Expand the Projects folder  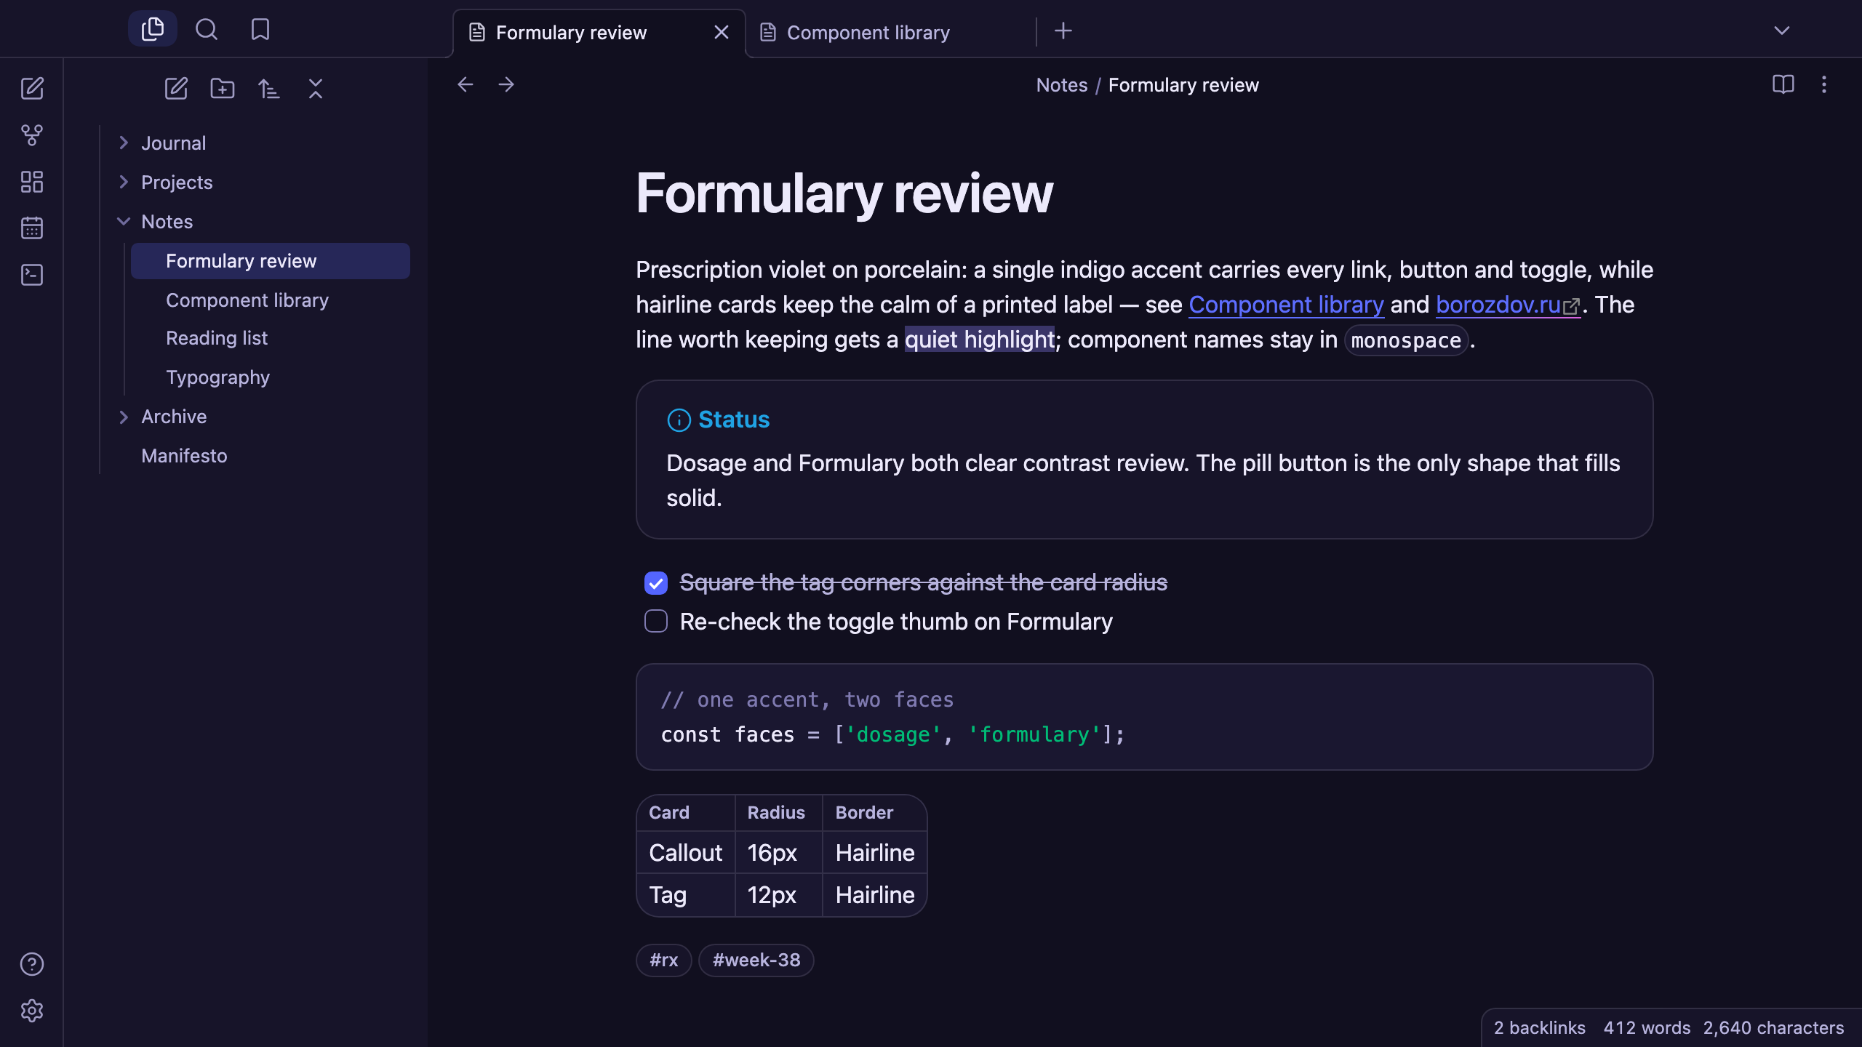point(124,182)
